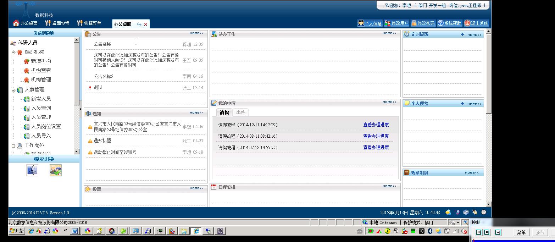The height and width of the screenshot is (242, 555).
Task: Collapse the 人事管理 tree node
Action: pyautogui.click(x=13, y=90)
